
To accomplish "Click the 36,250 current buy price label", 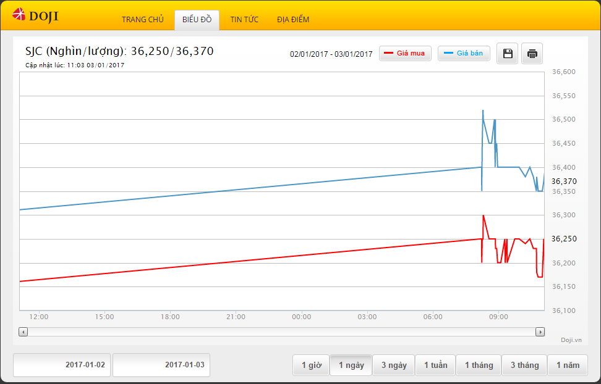I will [564, 238].
